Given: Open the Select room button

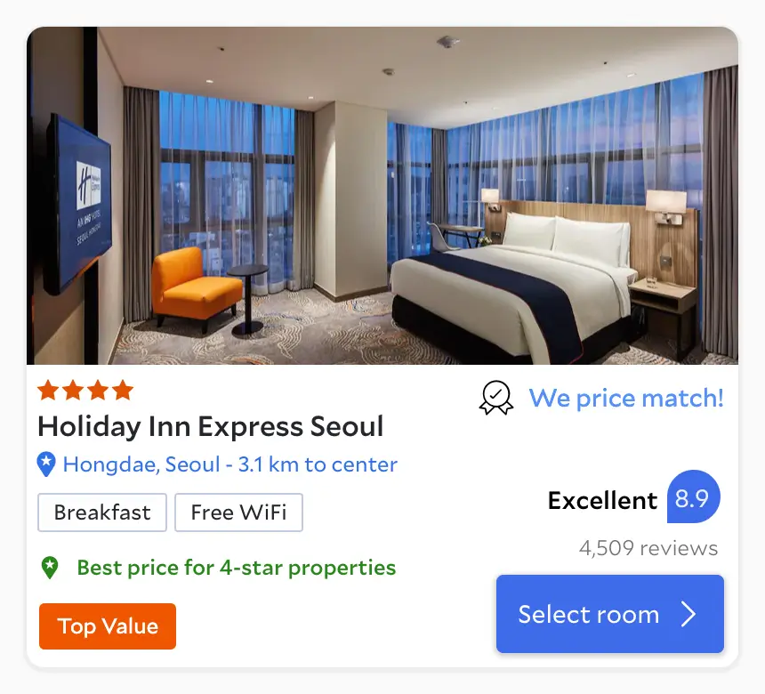Looking at the screenshot, I should (610, 614).
